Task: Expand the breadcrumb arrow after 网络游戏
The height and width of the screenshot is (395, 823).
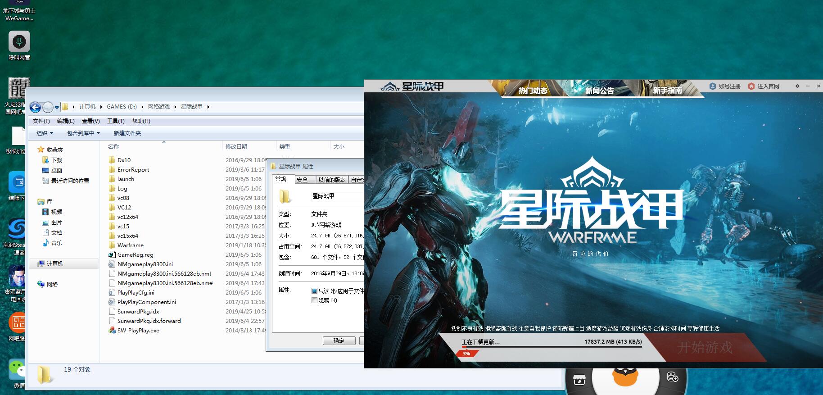Action: pyautogui.click(x=175, y=107)
